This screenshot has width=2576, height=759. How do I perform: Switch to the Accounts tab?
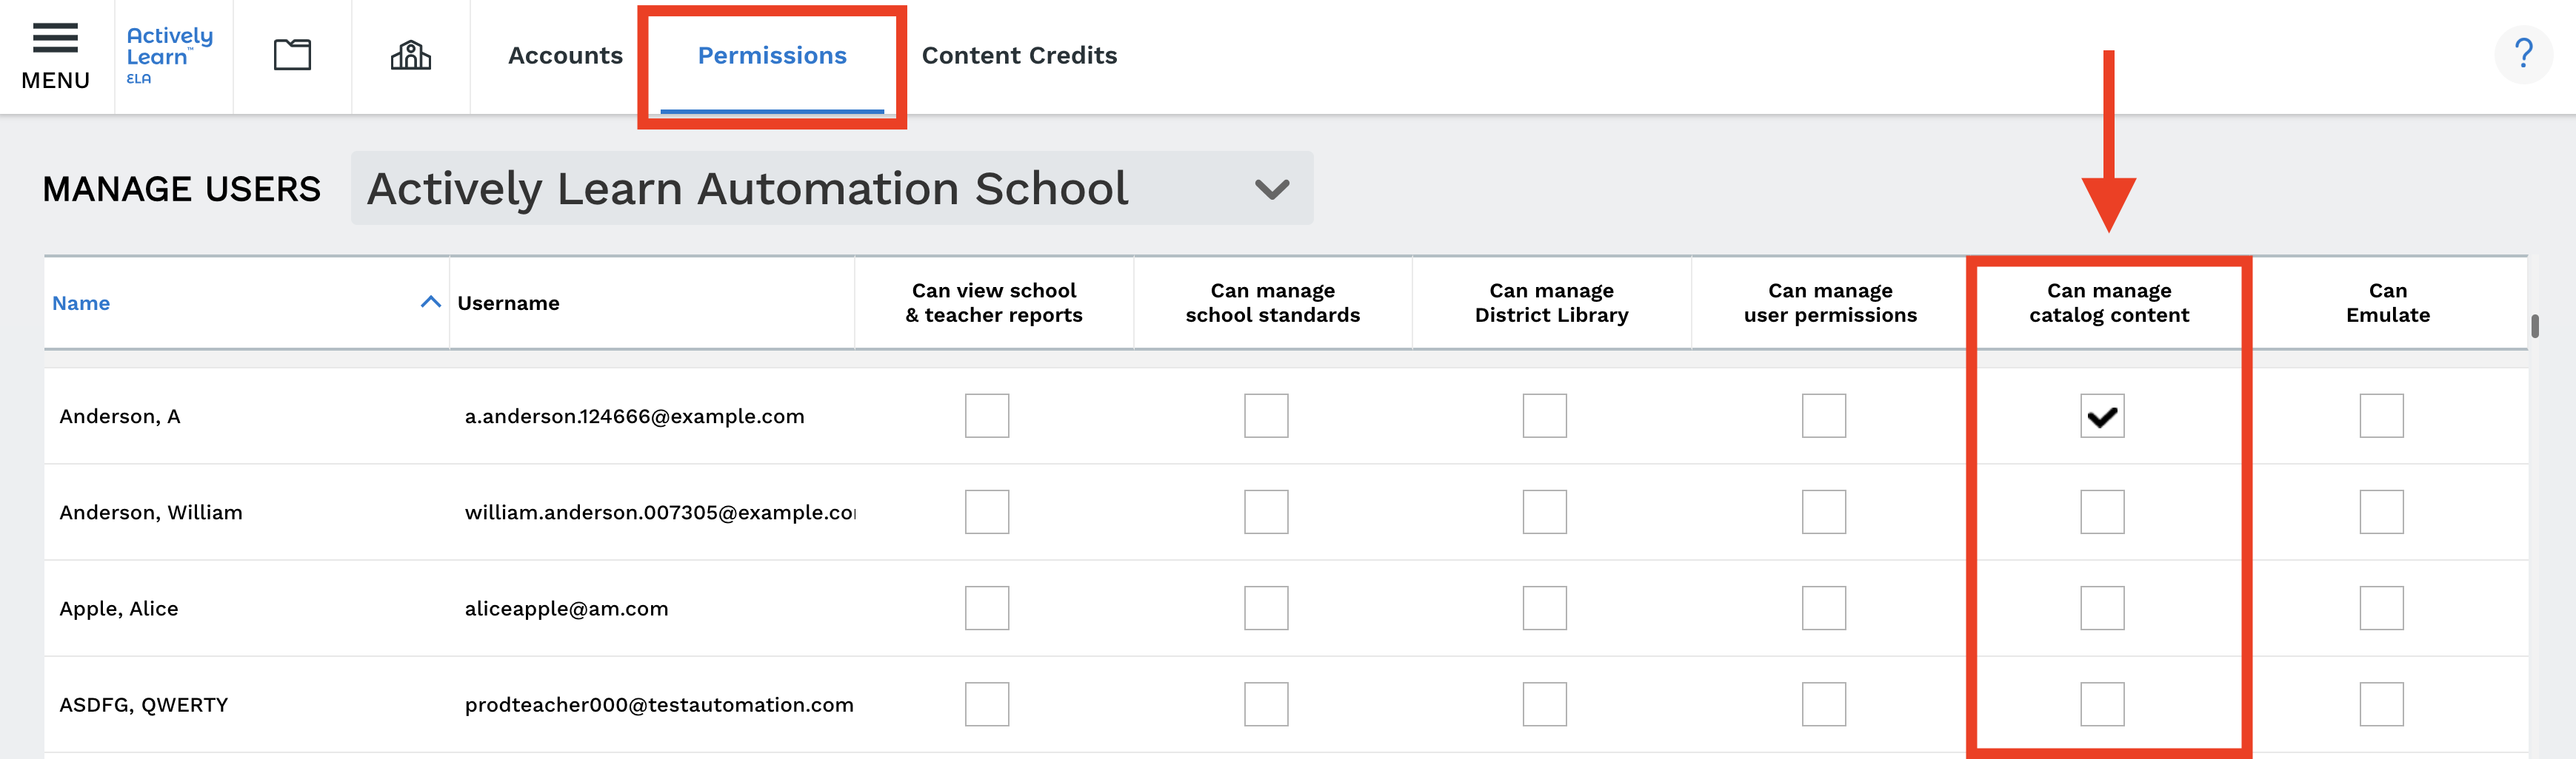tap(565, 56)
